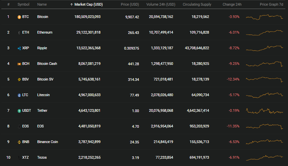This screenshot has width=288, height=166.
Task: Select the EOS table row name
Action: [x=40, y=126]
